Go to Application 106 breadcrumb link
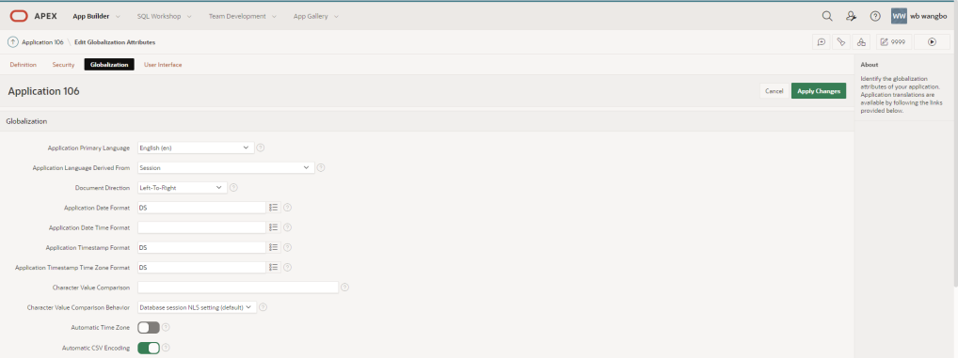Image resolution: width=958 pixels, height=358 pixels. [x=42, y=42]
